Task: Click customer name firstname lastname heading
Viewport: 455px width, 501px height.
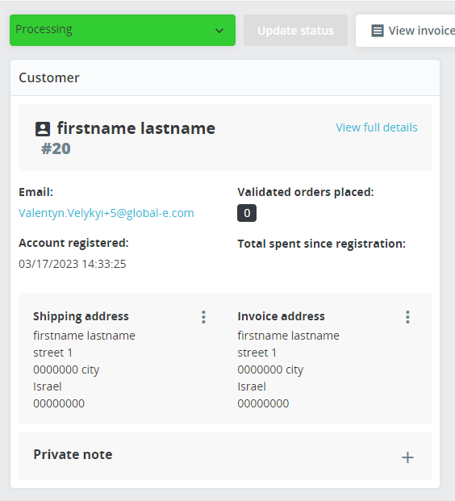Action: tap(136, 128)
